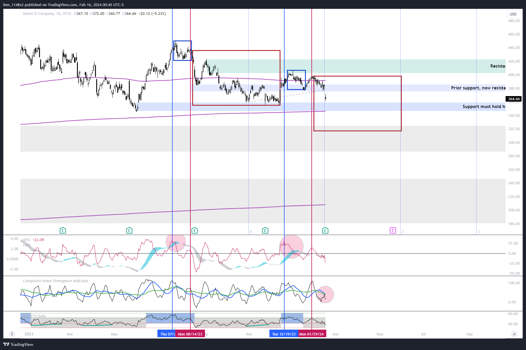Open the earnings E marker after Nov
This screenshot has width=526, height=350.
click(265, 231)
